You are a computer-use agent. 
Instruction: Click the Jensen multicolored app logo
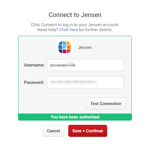click(64, 47)
